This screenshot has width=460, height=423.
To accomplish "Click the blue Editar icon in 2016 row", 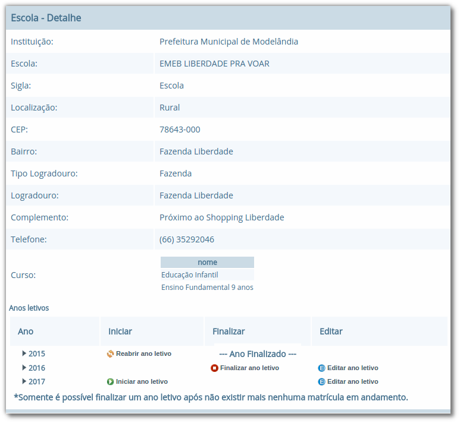I will tap(322, 368).
